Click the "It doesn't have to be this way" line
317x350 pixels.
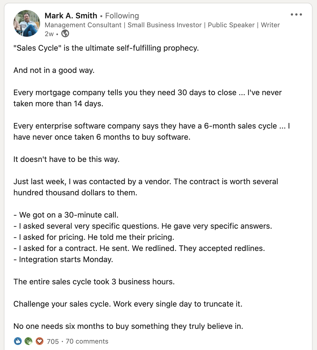click(x=66, y=159)
